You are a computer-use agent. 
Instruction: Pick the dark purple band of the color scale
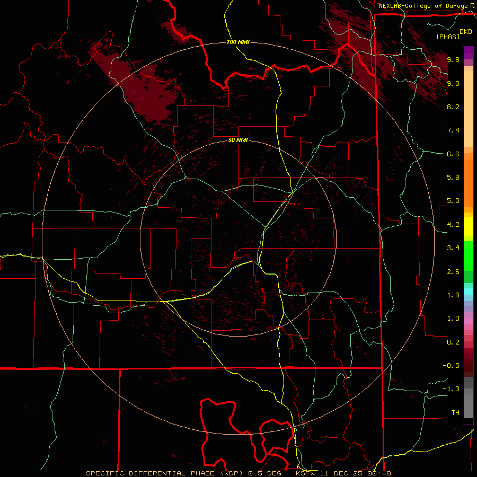468,53
